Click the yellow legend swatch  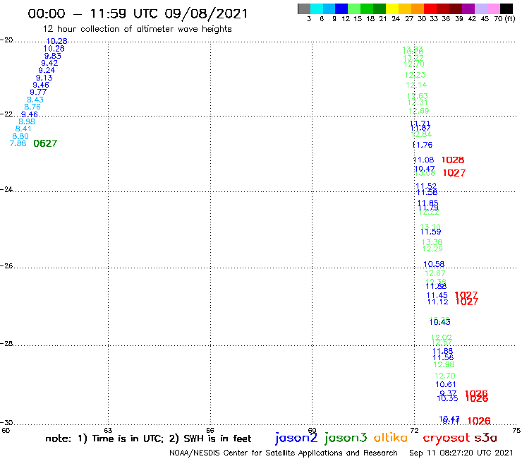392,8
